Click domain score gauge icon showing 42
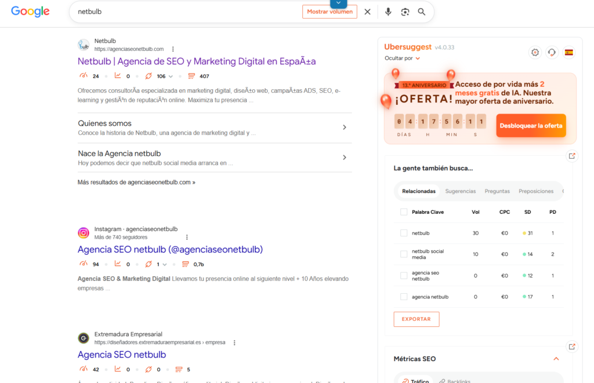The height and width of the screenshot is (383, 594). [x=84, y=369]
